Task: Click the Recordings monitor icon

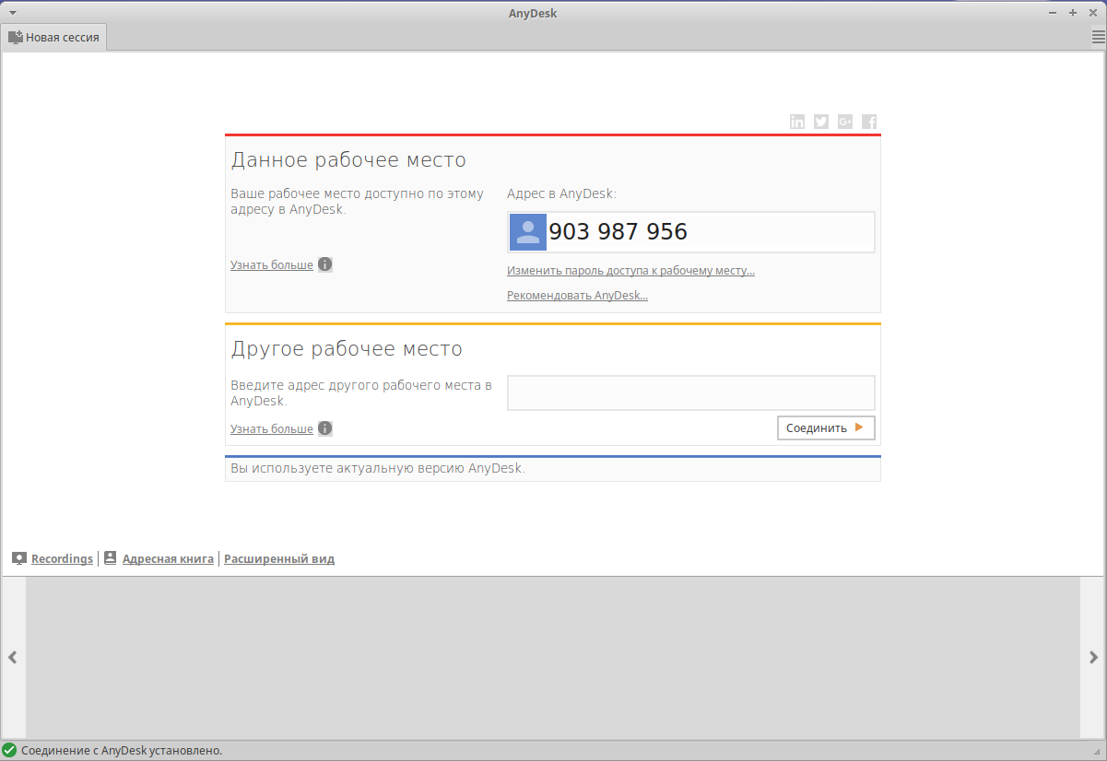Action: coord(19,558)
